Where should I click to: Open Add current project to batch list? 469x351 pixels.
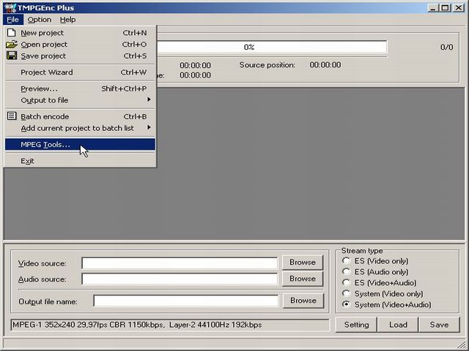click(80, 129)
